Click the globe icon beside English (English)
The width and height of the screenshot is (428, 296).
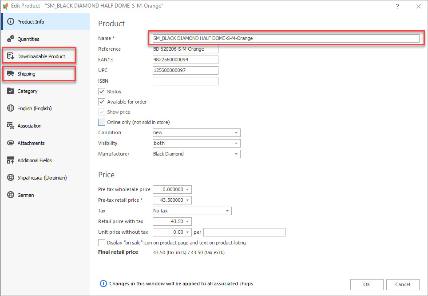(11, 108)
